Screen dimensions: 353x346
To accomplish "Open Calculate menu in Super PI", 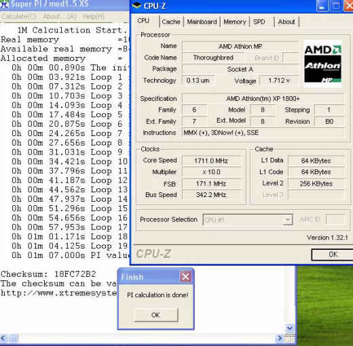I will point(18,17).
